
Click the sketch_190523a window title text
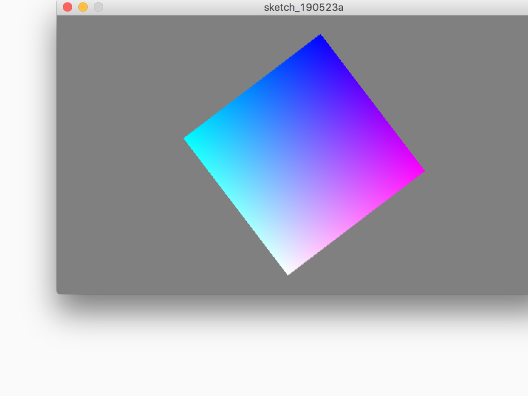[303, 7]
